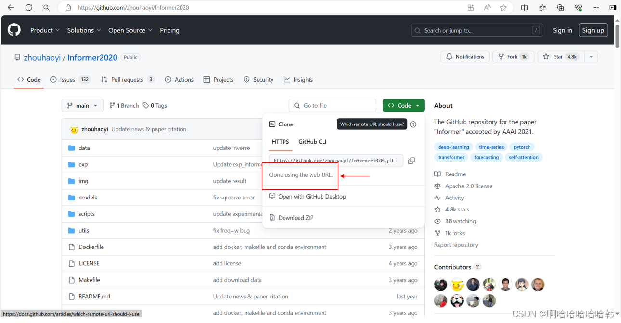The height and width of the screenshot is (323, 621).
Task: Switch to the Pull requests tab
Action: [128, 80]
